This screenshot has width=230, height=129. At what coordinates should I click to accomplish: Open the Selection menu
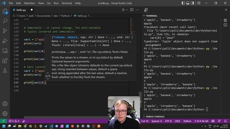[29, 3]
